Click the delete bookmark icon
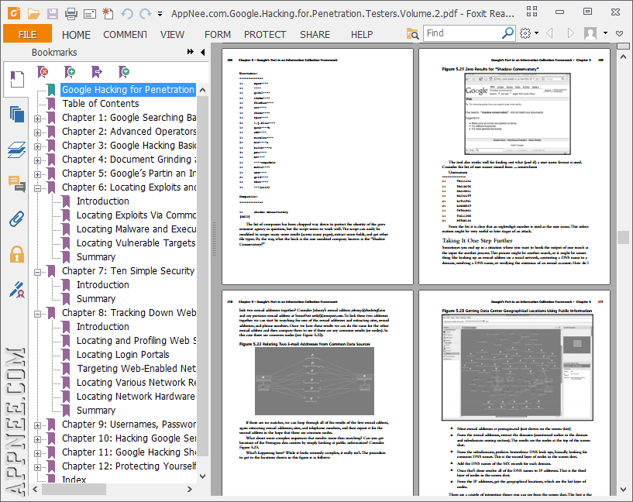 tap(43, 72)
